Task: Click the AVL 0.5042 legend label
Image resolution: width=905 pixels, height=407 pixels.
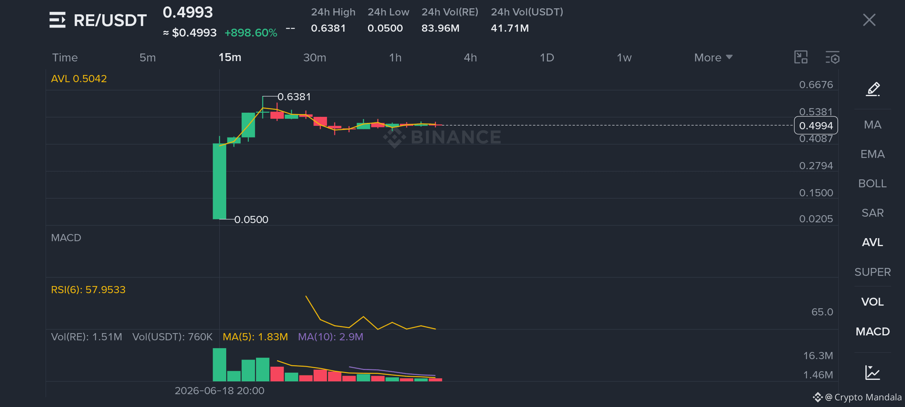Action: click(79, 79)
